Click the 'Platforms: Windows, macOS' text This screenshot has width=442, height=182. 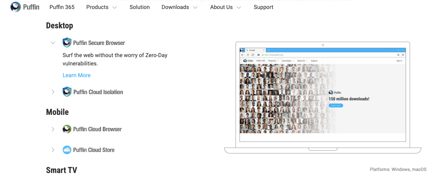coord(398,170)
